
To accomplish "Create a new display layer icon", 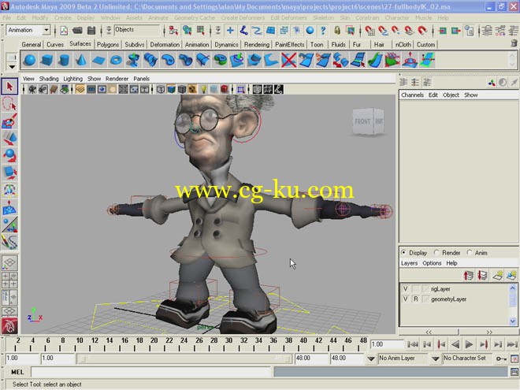I will point(497,275).
